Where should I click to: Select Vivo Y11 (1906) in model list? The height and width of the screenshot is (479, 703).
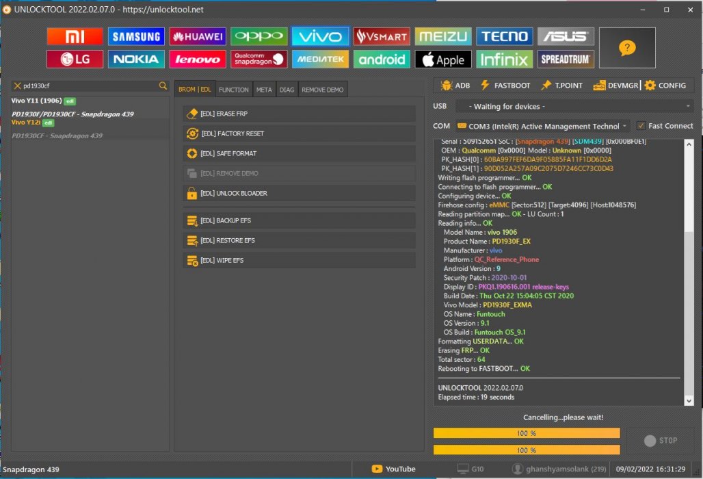click(x=36, y=101)
